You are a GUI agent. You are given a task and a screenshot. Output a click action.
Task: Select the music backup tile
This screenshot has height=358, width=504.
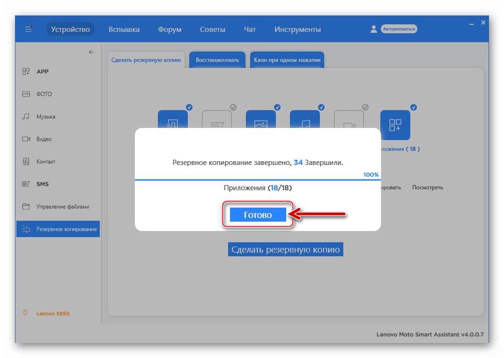pos(305,119)
